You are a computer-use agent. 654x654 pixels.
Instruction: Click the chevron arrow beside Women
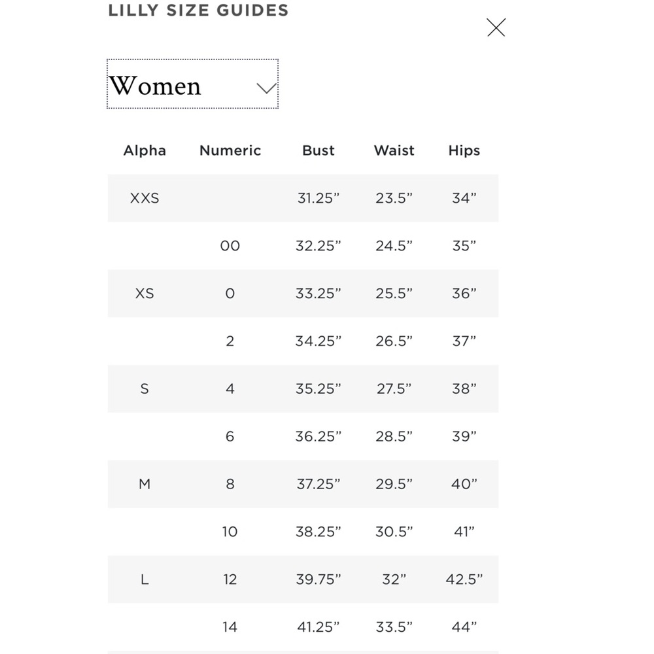pyautogui.click(x=266, y=88)
